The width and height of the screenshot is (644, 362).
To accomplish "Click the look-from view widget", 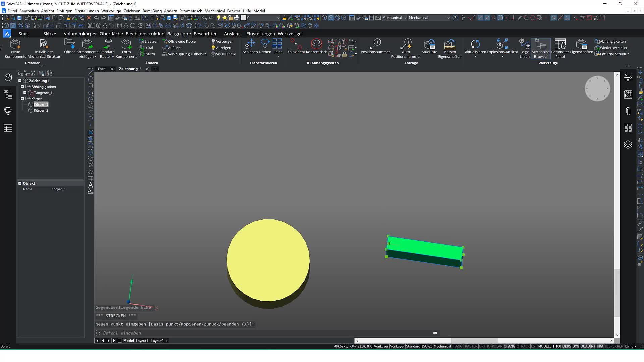I will click(x=597, y=88).
